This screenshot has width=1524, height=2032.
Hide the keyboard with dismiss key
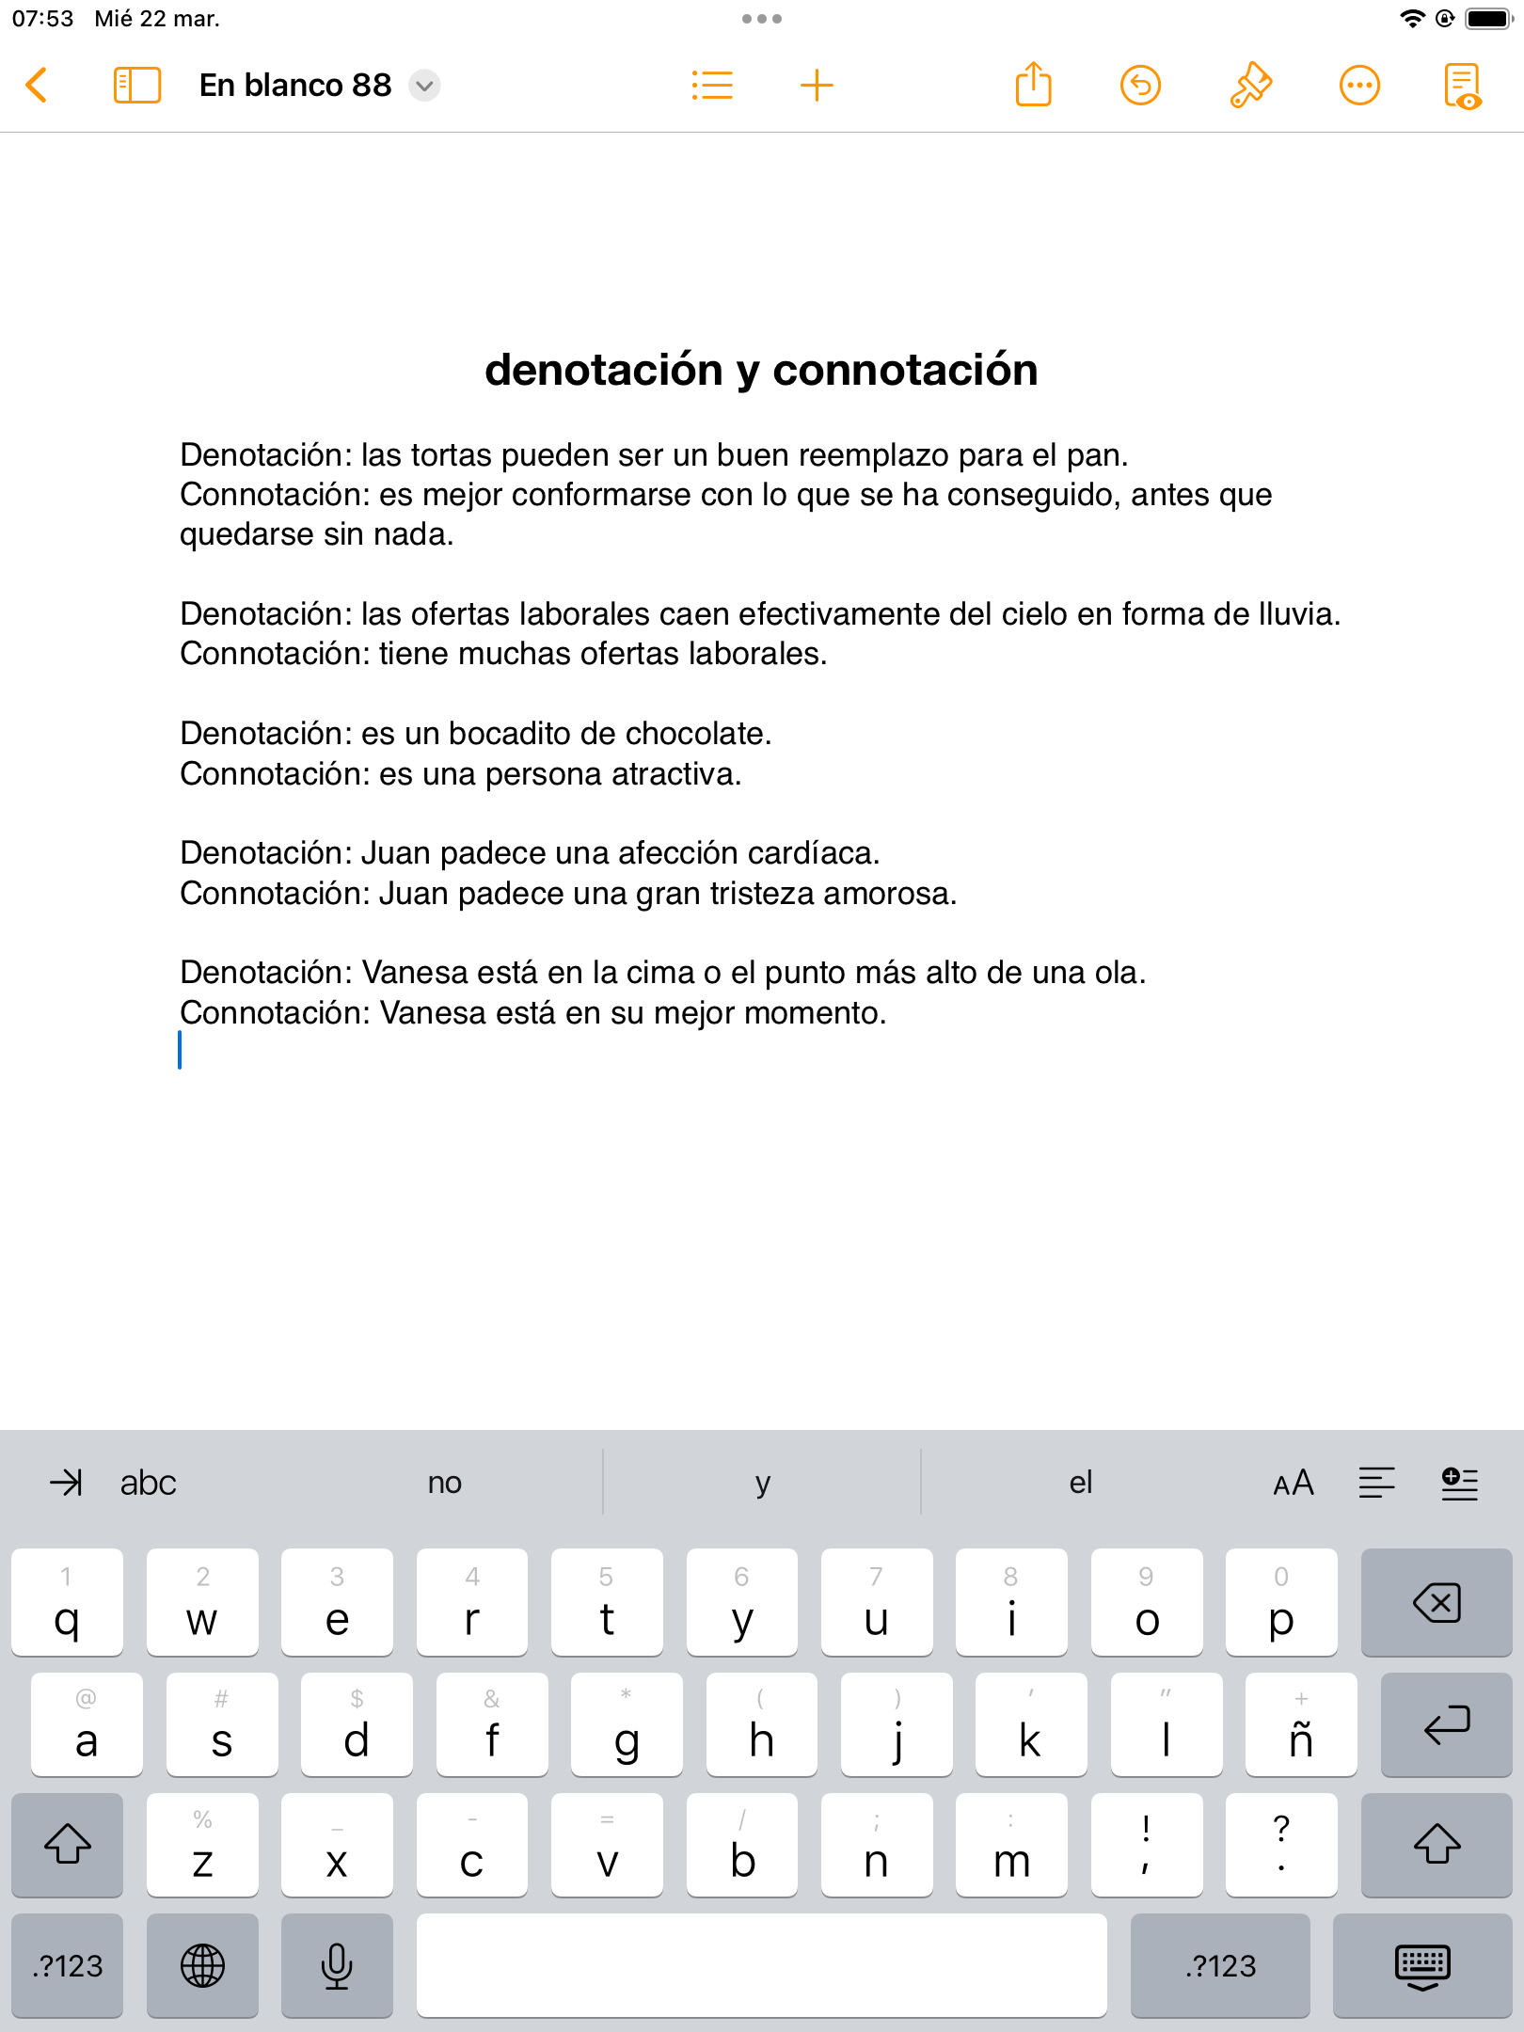pyautogui.click(x=1422, y=1965)
